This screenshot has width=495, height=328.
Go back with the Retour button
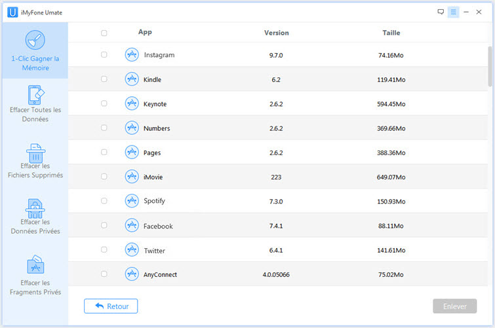tap(111, 306)
